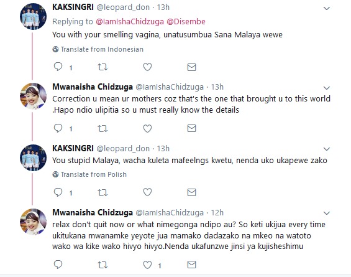Retweet KAKSINGRI's first tweet
This screenshot has width=351, height=277.
click(x=103, y=67)
